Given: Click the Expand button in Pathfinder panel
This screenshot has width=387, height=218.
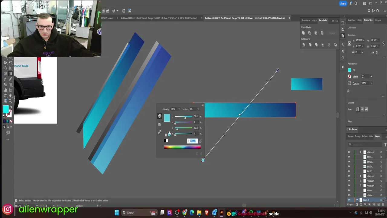Looking at the screenshot, I should (x=332, y=33).
